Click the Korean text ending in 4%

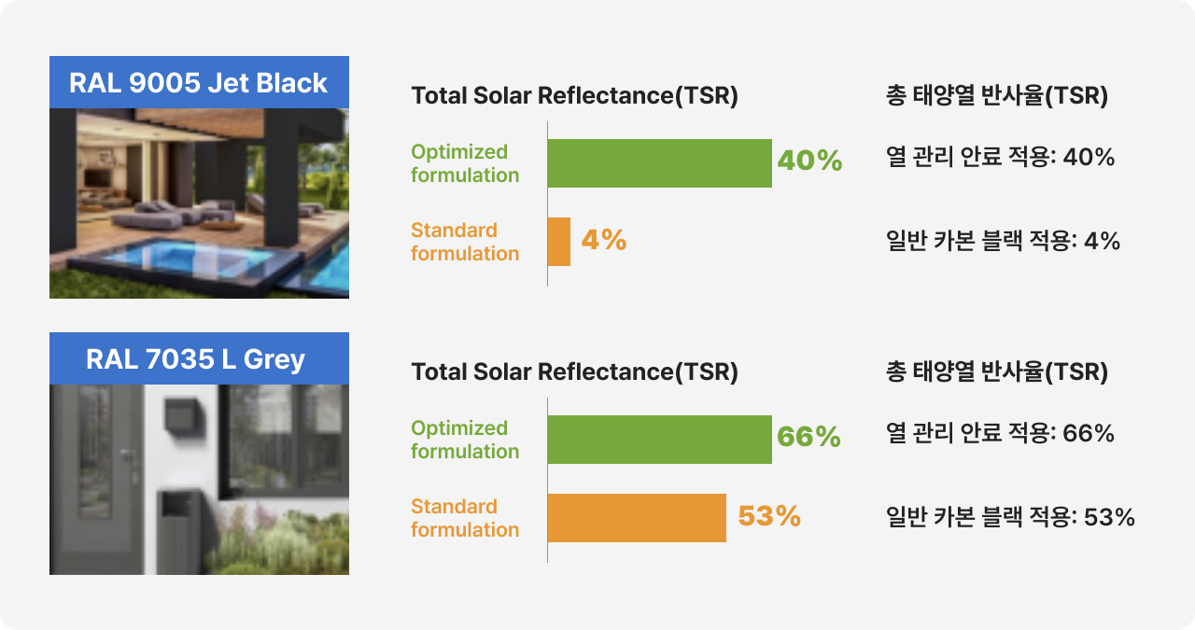(x=1003, y=241)
